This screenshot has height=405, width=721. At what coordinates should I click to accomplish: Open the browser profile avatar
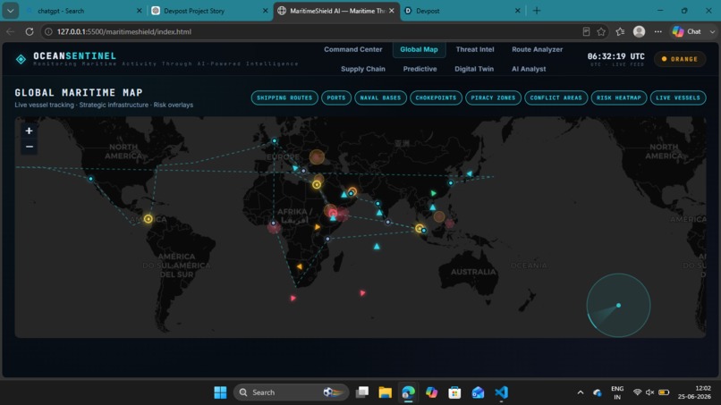pyautogui.click(x=640, y=31)
